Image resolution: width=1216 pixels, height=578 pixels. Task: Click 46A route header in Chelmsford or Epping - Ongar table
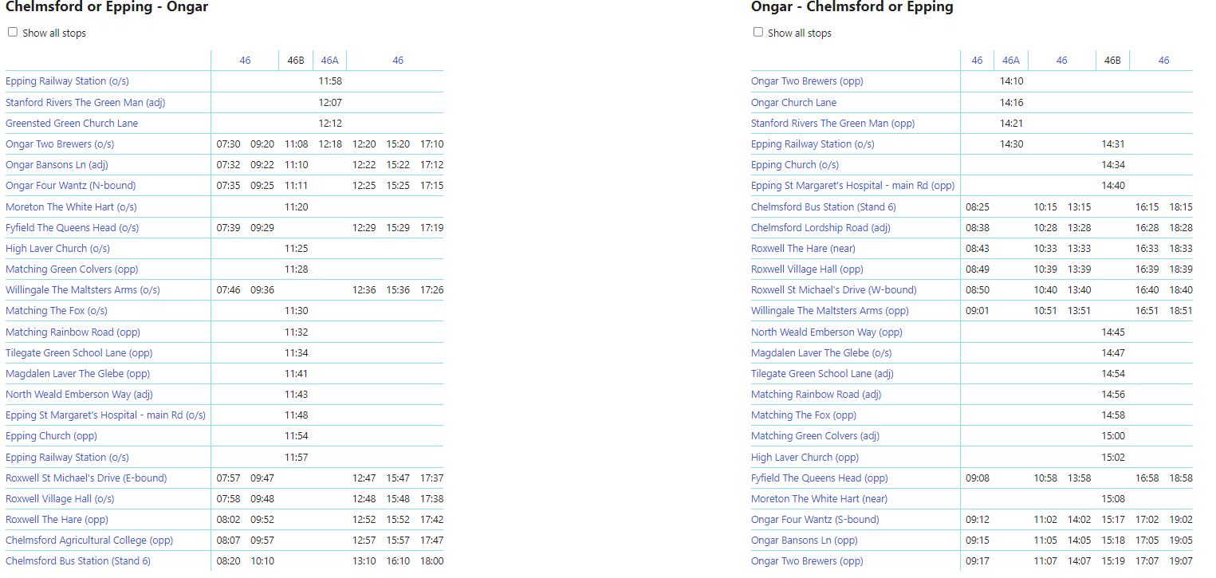point(329,61)
